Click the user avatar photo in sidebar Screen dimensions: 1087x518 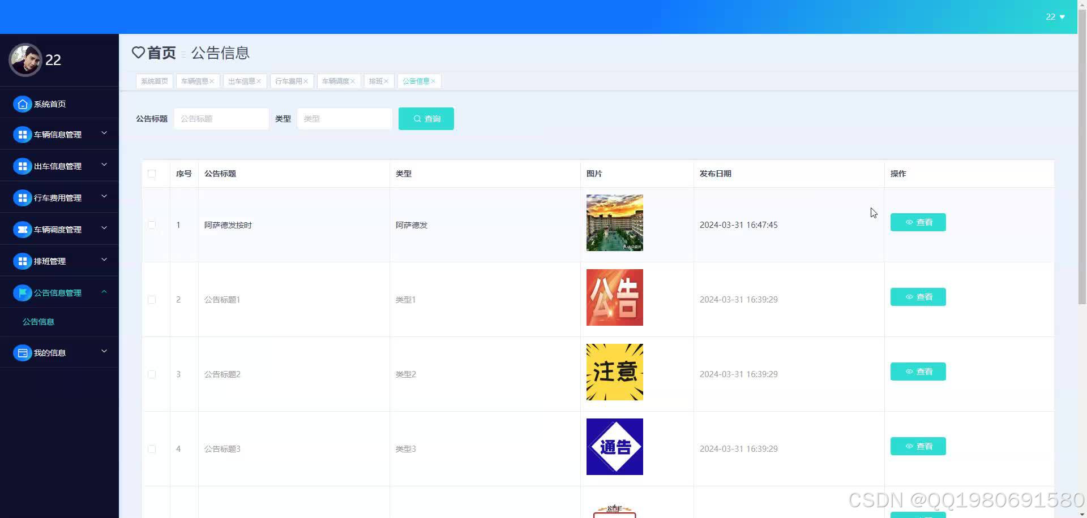[x=25, y=60]
